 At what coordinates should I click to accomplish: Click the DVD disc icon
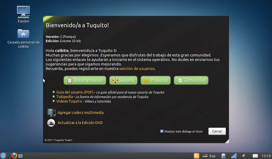[x=51, y=123]
